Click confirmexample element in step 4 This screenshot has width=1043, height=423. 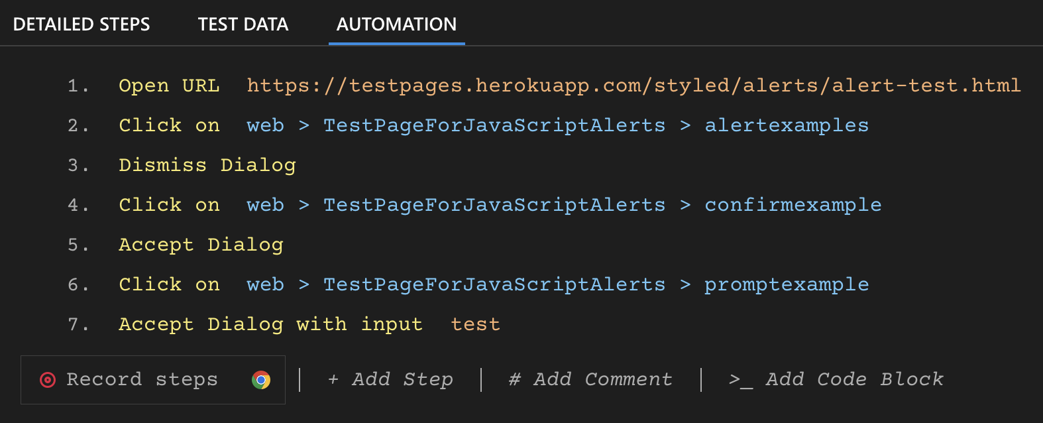point(793,204)
